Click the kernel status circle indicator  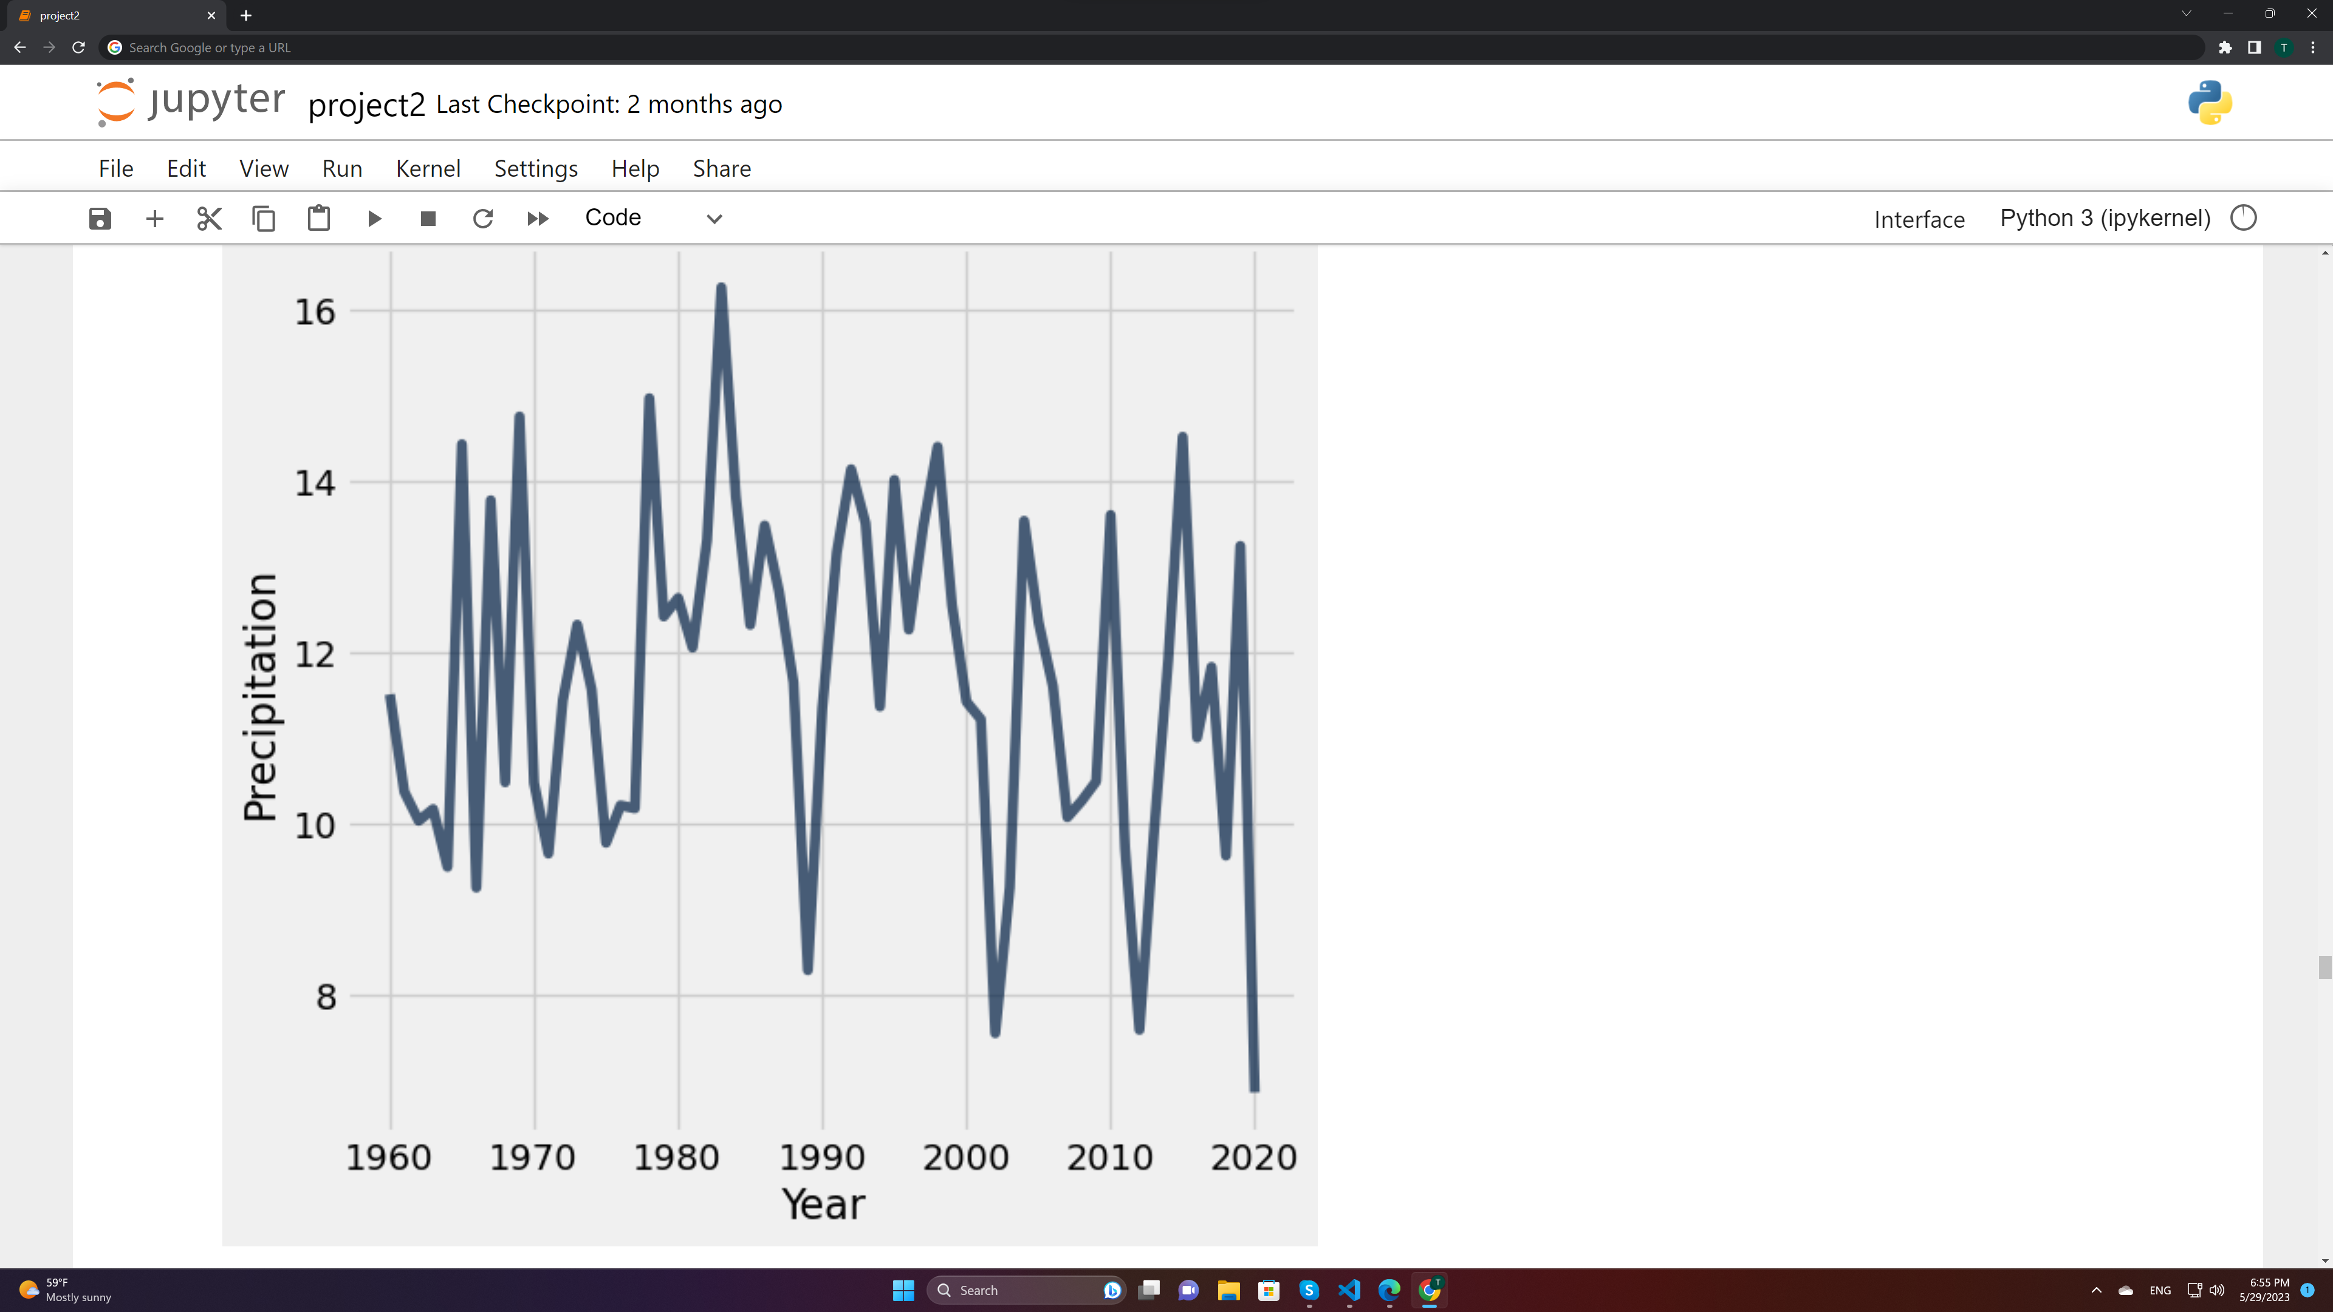pos(2243,218)
